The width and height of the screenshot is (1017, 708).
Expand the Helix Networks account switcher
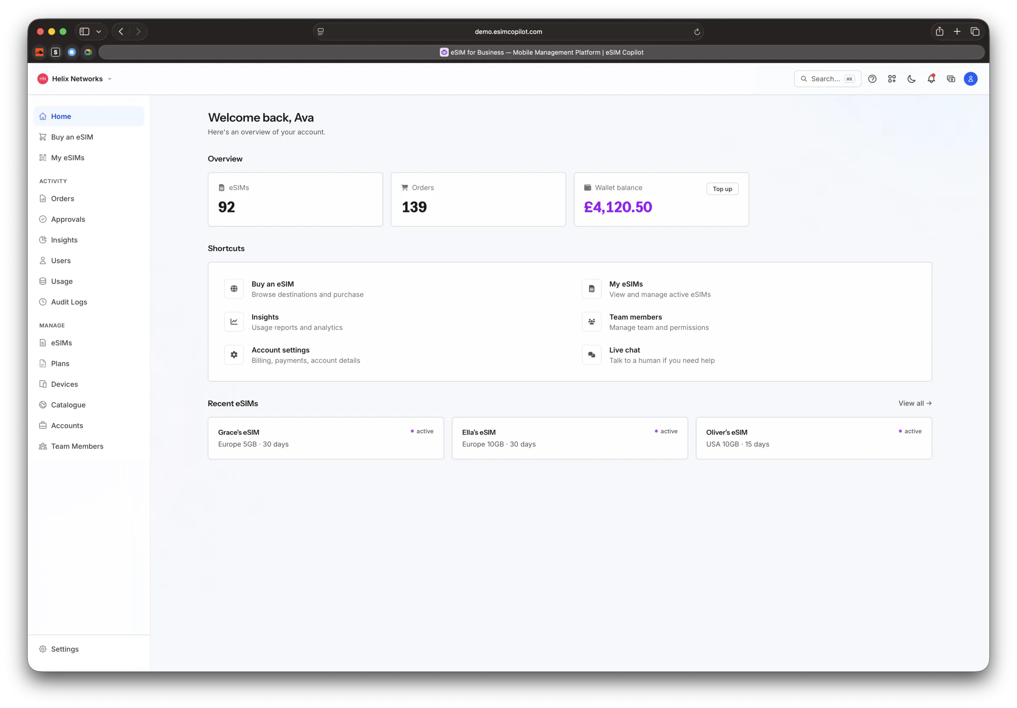(75, 79)
